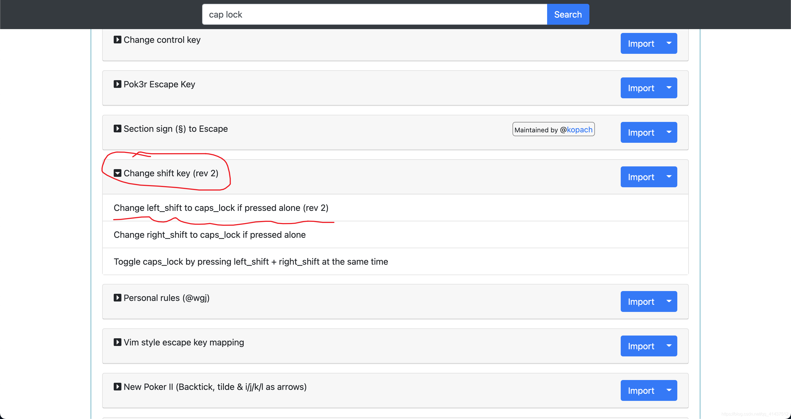
Task: Open Import dropdown caret for Pok3r Escape Key
Action: (669, 88)
